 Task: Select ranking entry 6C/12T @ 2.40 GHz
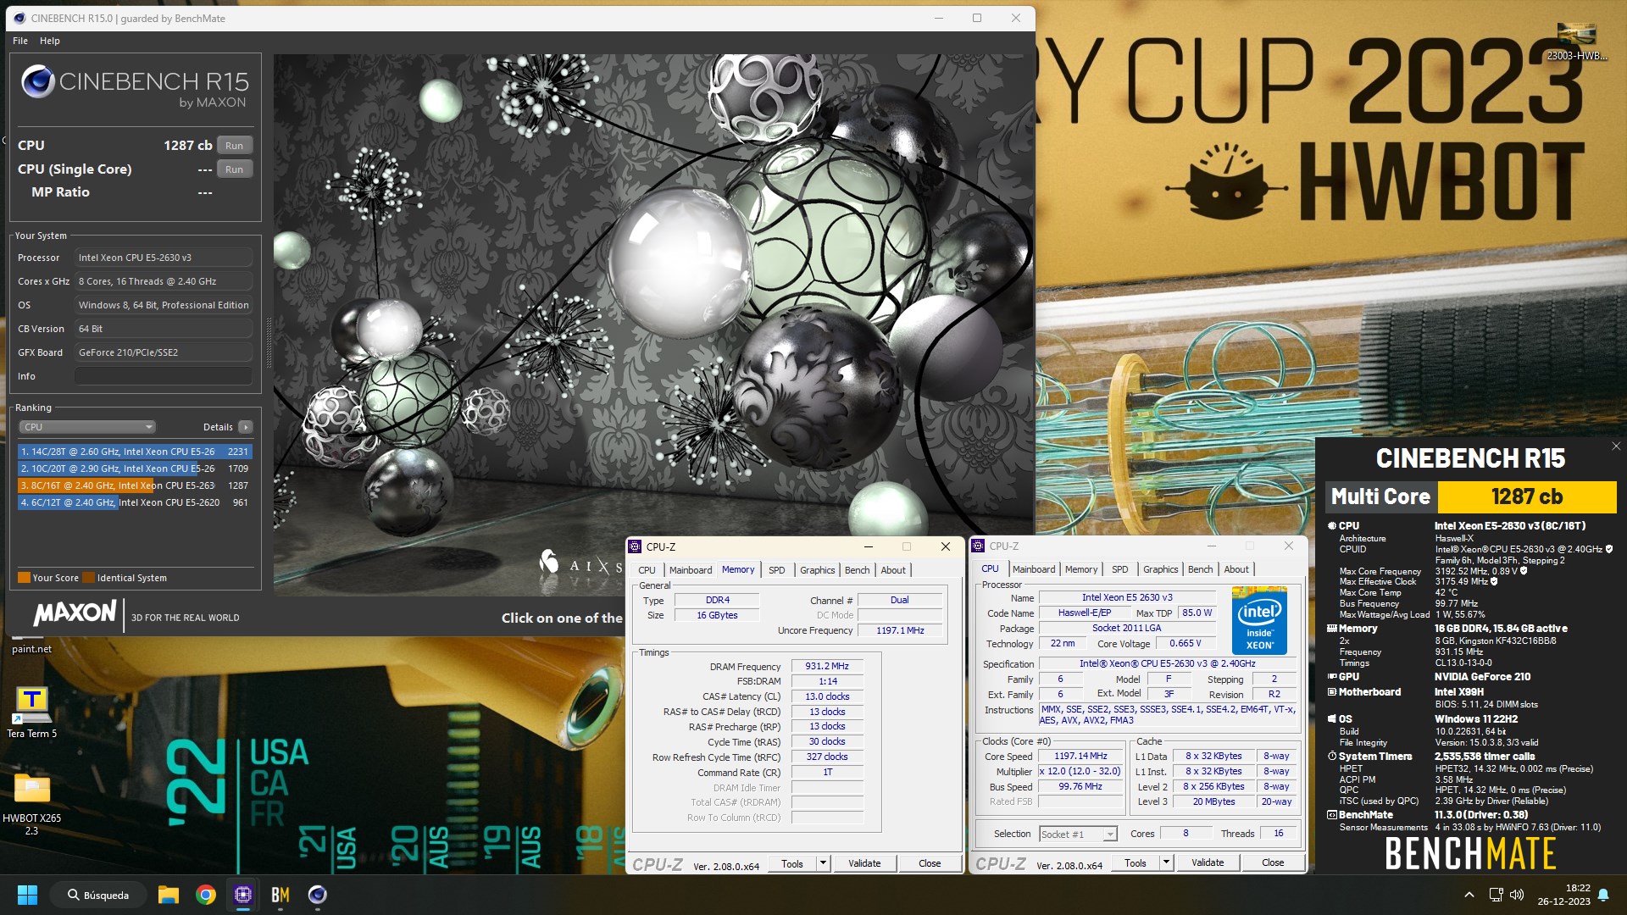pos(135,502)
